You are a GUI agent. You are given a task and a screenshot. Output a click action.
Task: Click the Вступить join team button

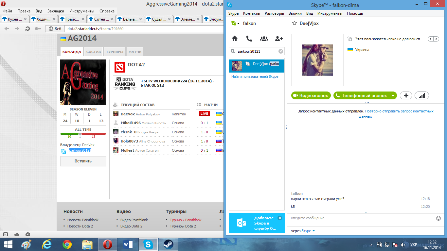click(83, 161)
